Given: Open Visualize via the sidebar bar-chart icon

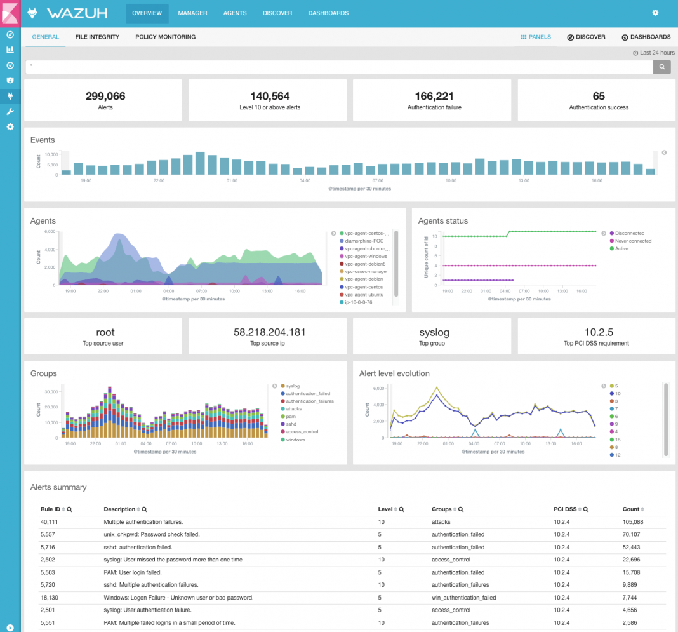Looking at the screenshot, I should [x=10, y=50].
